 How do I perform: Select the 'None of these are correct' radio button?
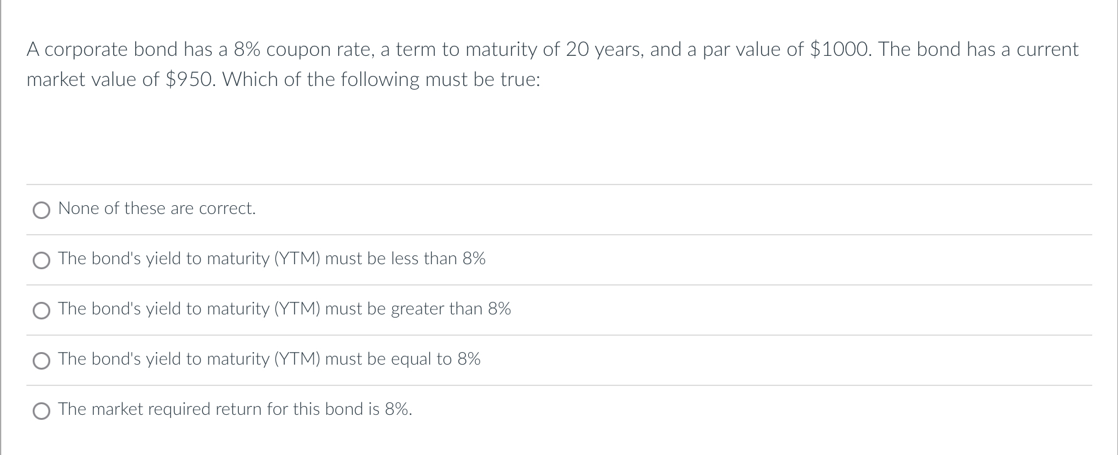[41, 210]
